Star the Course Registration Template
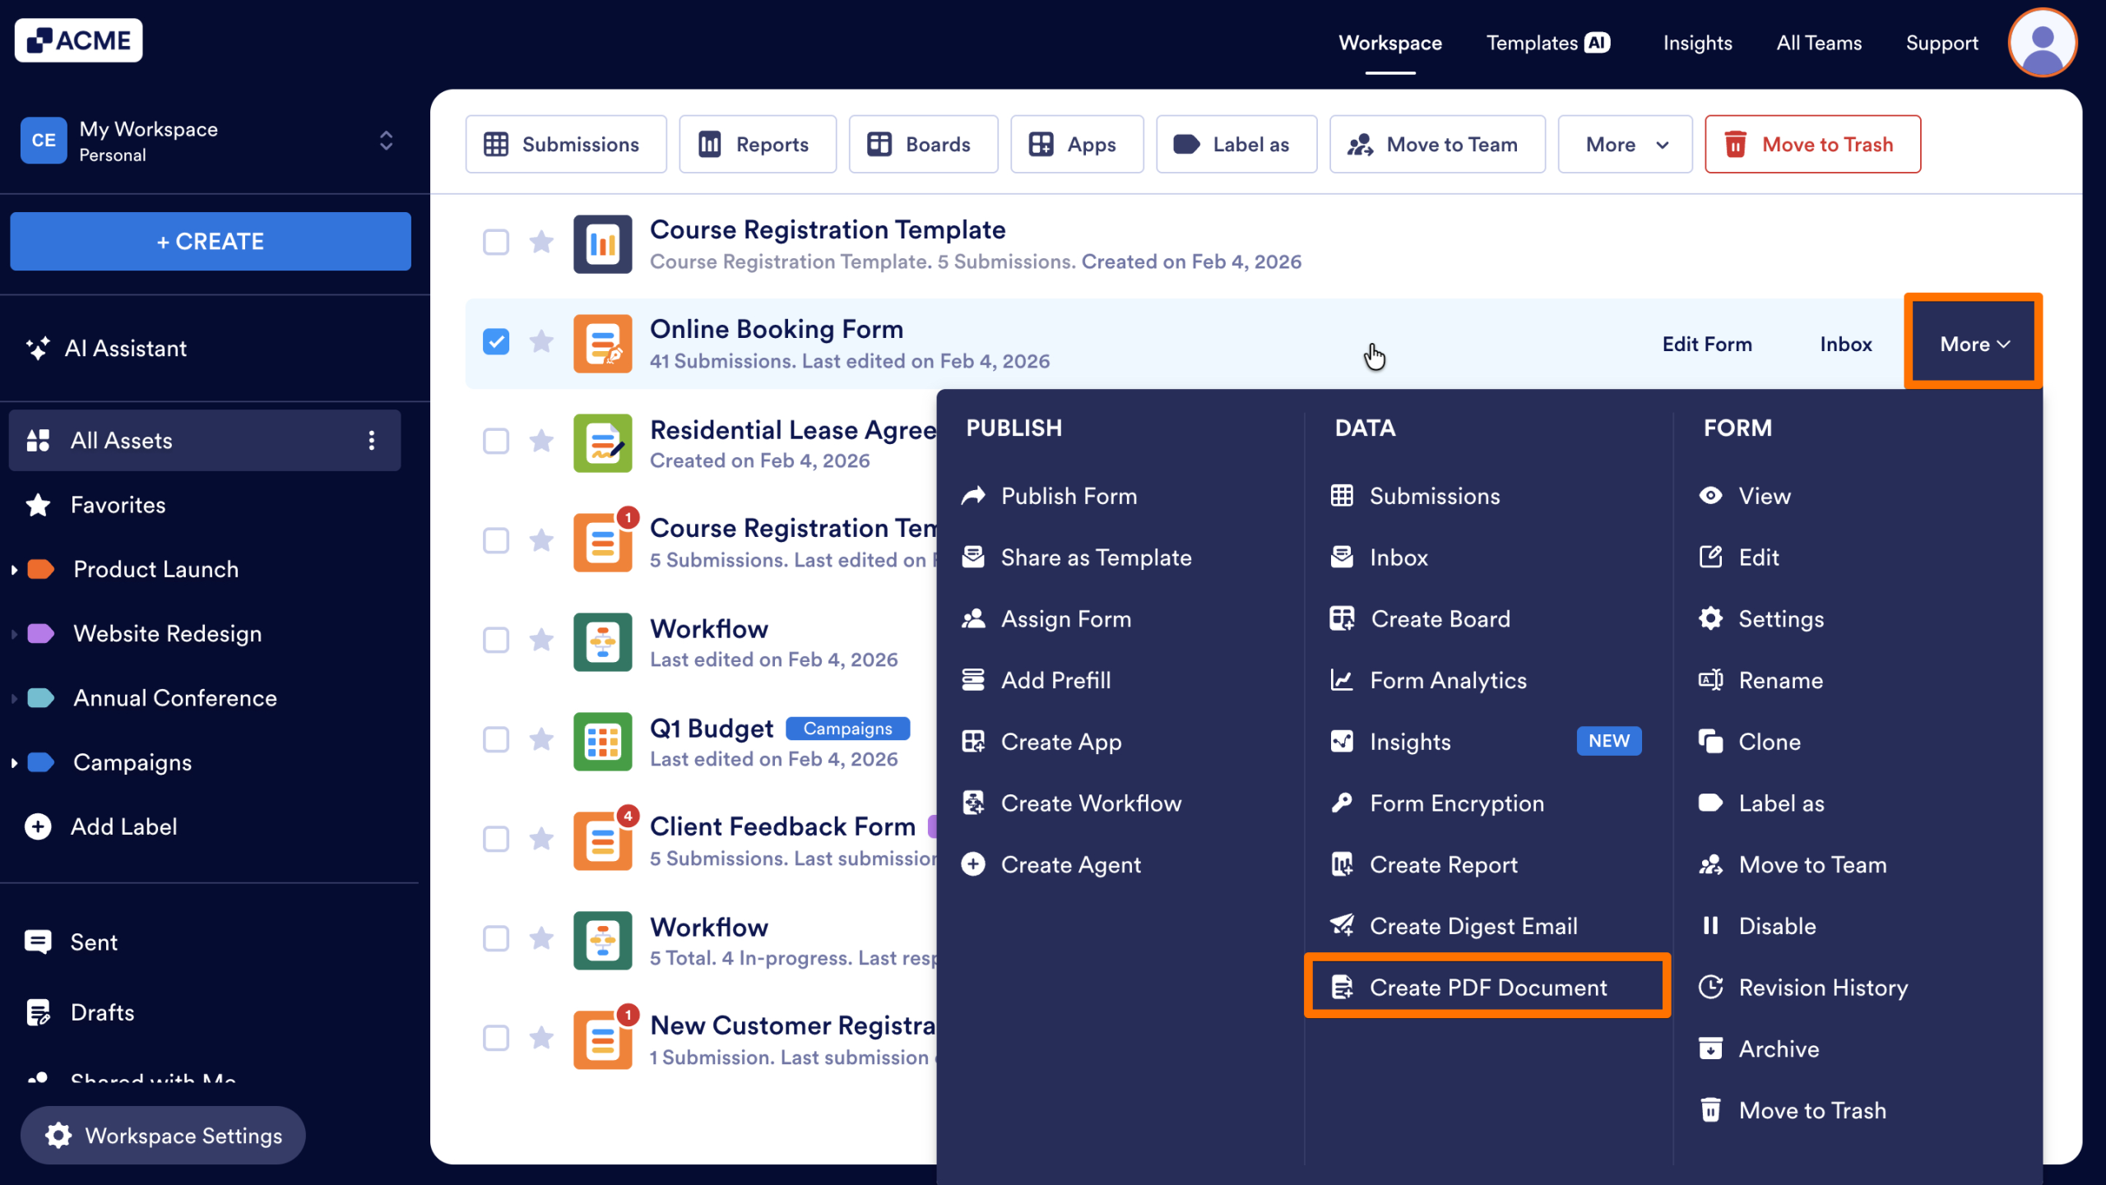 click(x=541, y=243)
